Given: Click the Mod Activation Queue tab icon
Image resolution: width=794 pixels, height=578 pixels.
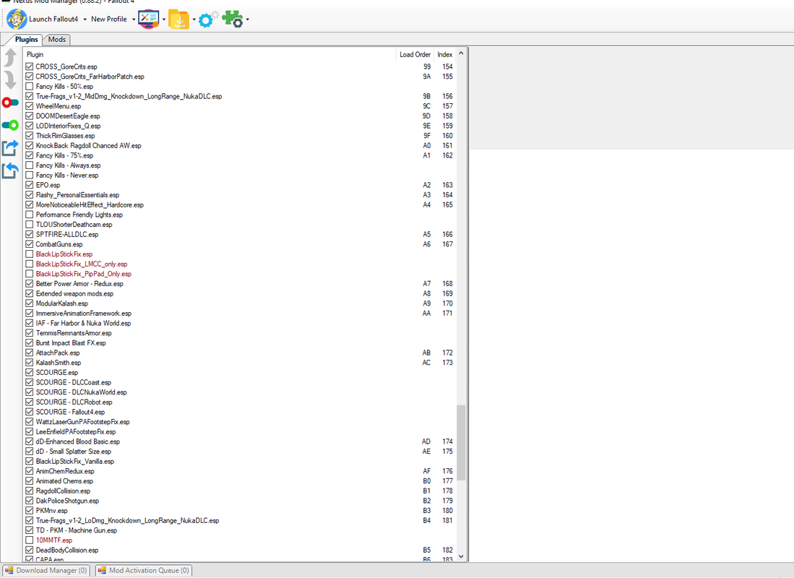Looking at the screenshot, I should 102,570.
